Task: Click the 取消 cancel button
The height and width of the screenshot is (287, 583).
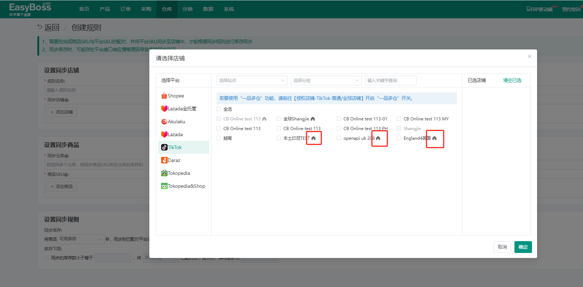Action: (502, 247)
